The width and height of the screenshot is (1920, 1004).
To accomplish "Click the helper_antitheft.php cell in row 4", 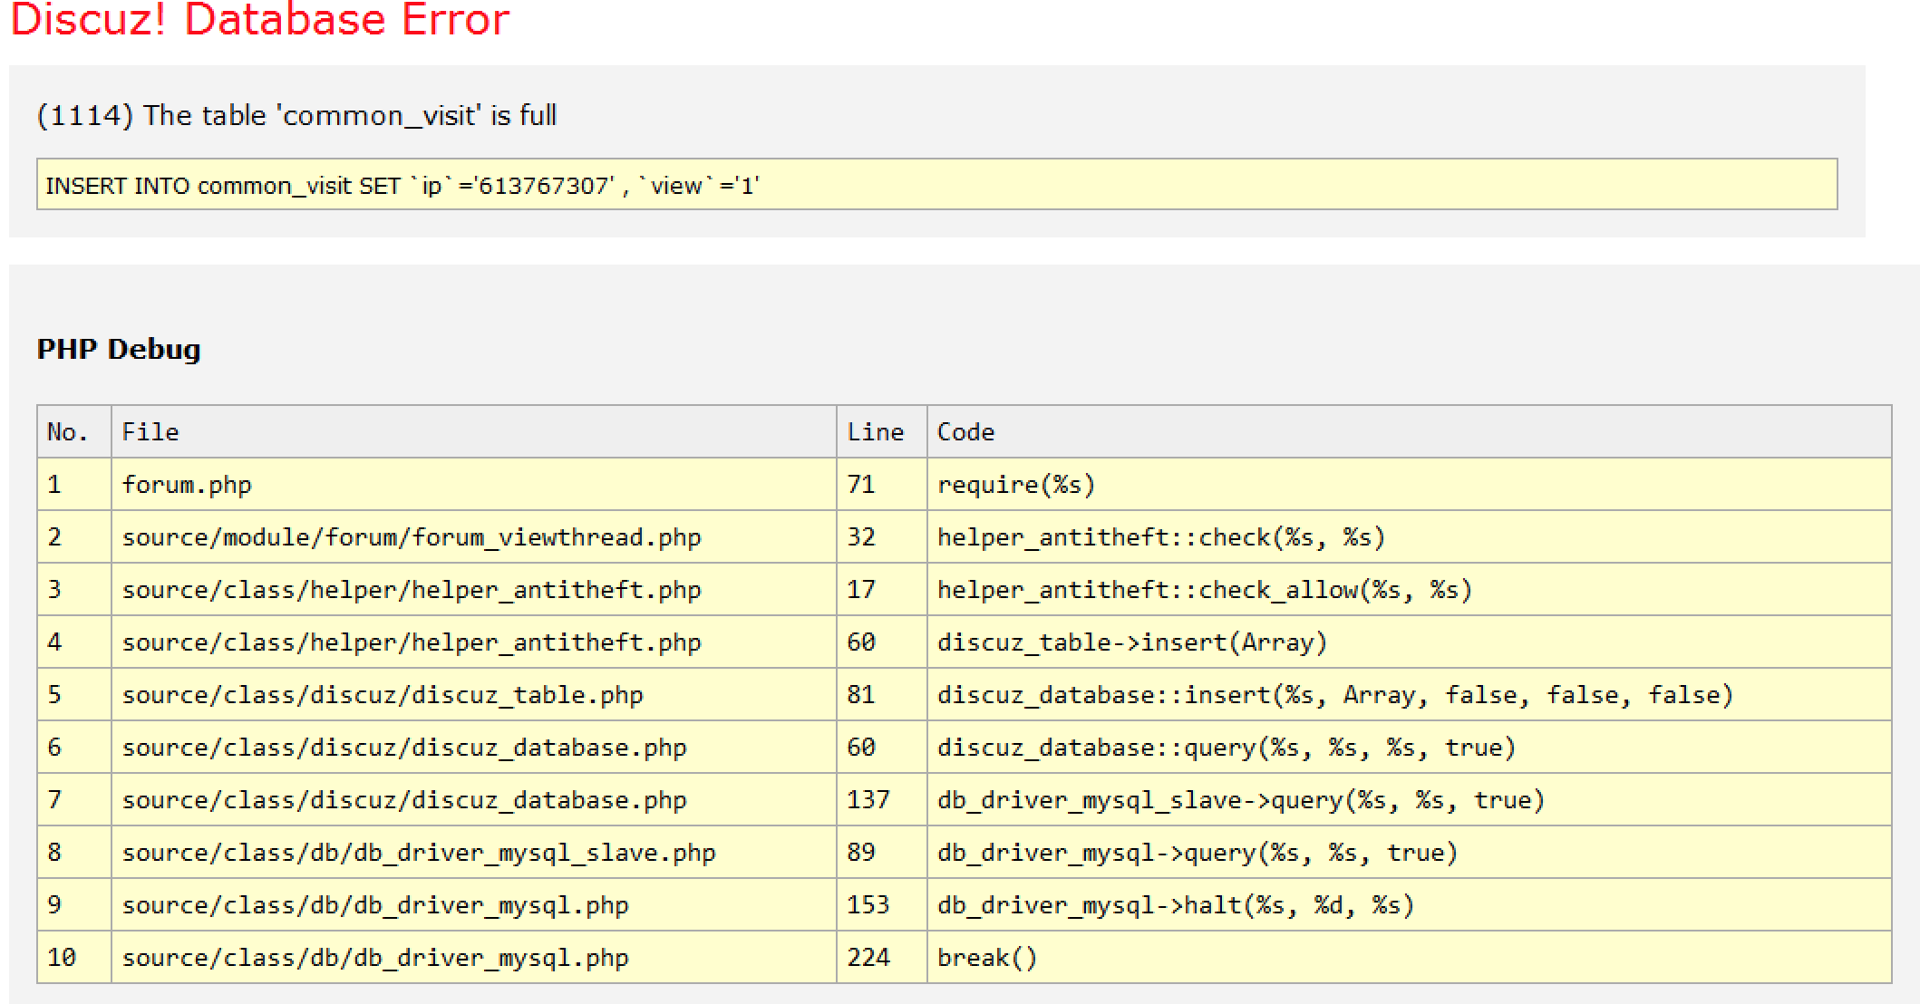I will click(x=473, y=642).
